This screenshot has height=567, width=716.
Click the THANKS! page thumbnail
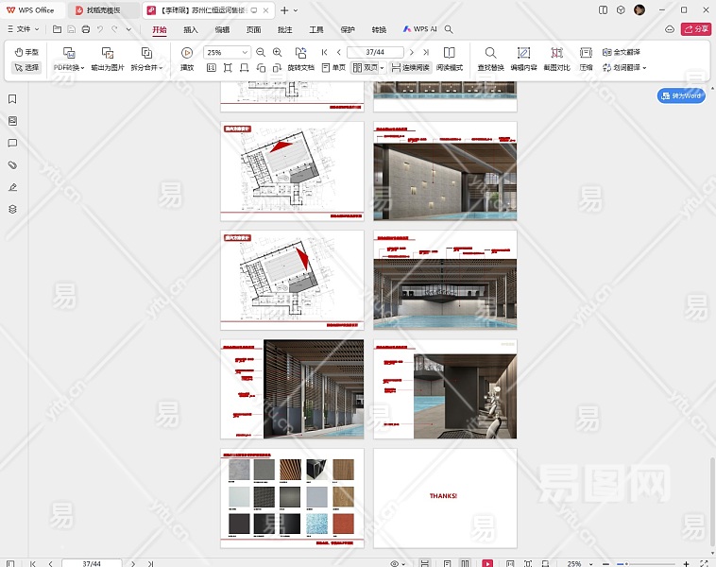coord(445,497)
